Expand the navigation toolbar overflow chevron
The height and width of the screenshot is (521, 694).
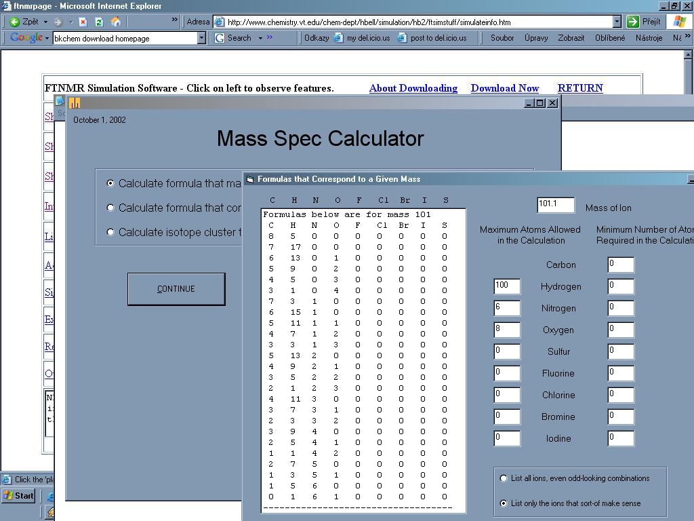click(174, 20)
